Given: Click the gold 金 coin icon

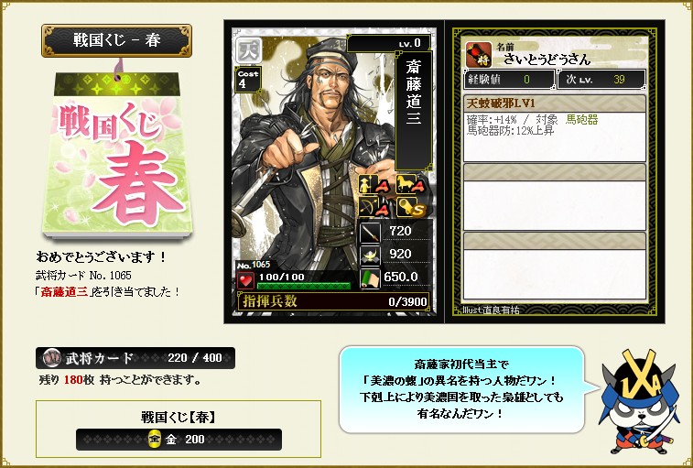Looking at the screenshot, I should click(x=154, y=439).
